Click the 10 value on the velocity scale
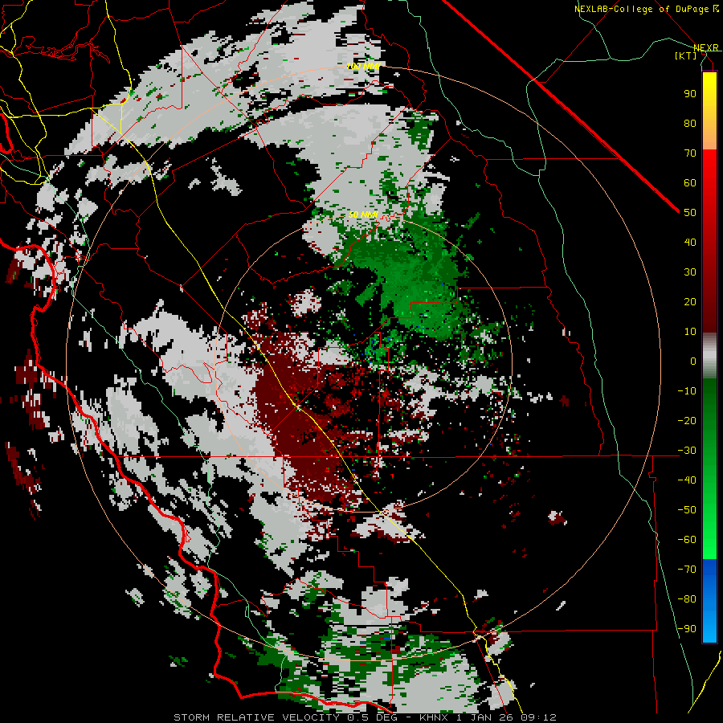Viewport: 723px width, 723px height. point(690,332)
